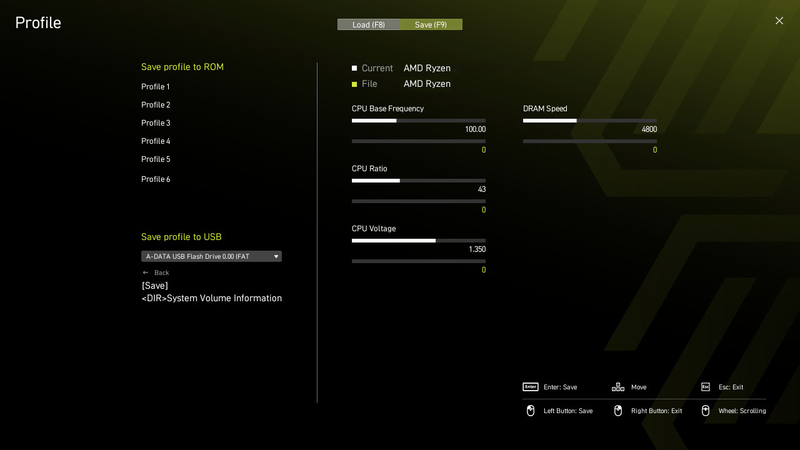Click the arrow keys Move icon
Viewport: 800px width, 450px height.
tap(617, 387)
